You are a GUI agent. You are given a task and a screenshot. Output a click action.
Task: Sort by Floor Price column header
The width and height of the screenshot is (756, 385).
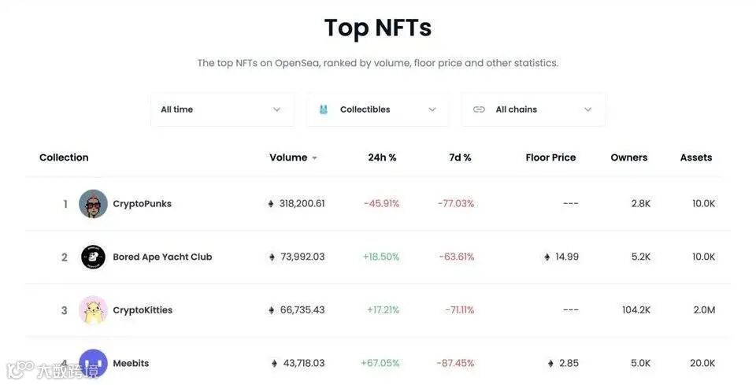(550, 157)
